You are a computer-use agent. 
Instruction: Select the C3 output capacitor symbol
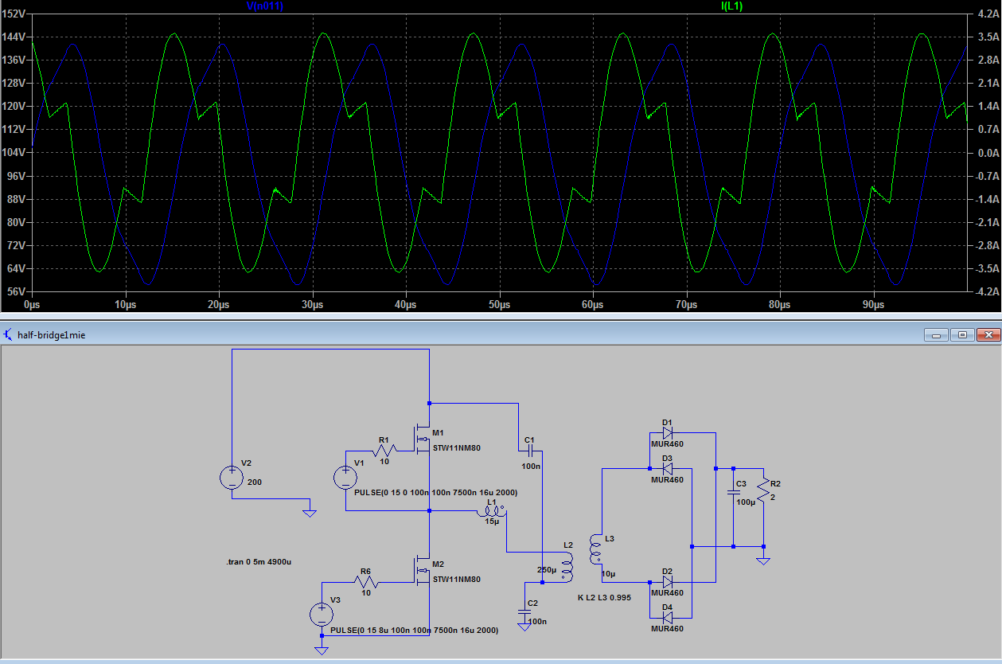coord(733,494)
